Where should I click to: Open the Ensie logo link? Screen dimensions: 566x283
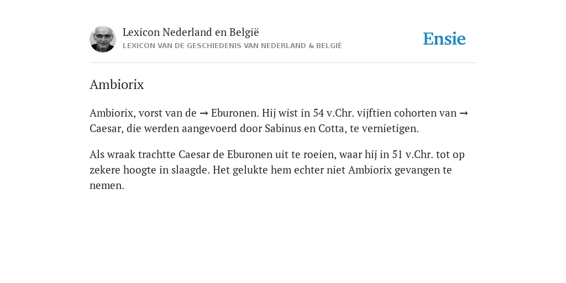coord(444,39)
